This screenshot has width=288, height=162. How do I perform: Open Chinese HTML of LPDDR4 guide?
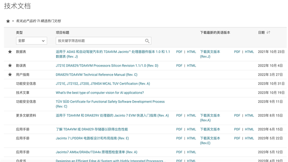coord(191,138)
